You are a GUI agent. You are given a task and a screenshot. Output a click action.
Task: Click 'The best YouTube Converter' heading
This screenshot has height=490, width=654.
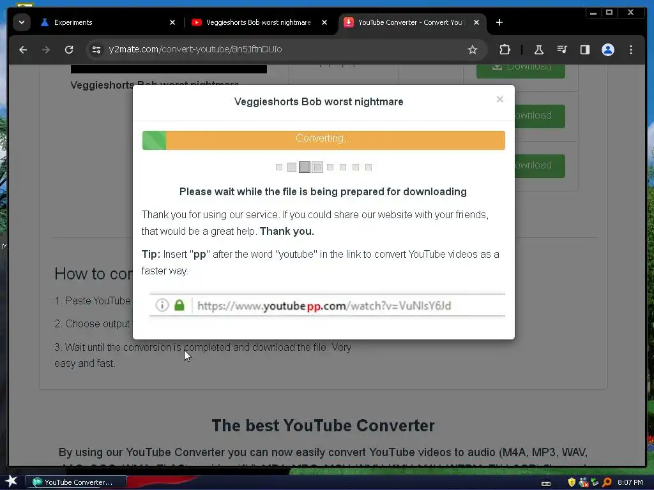point(323,426)
